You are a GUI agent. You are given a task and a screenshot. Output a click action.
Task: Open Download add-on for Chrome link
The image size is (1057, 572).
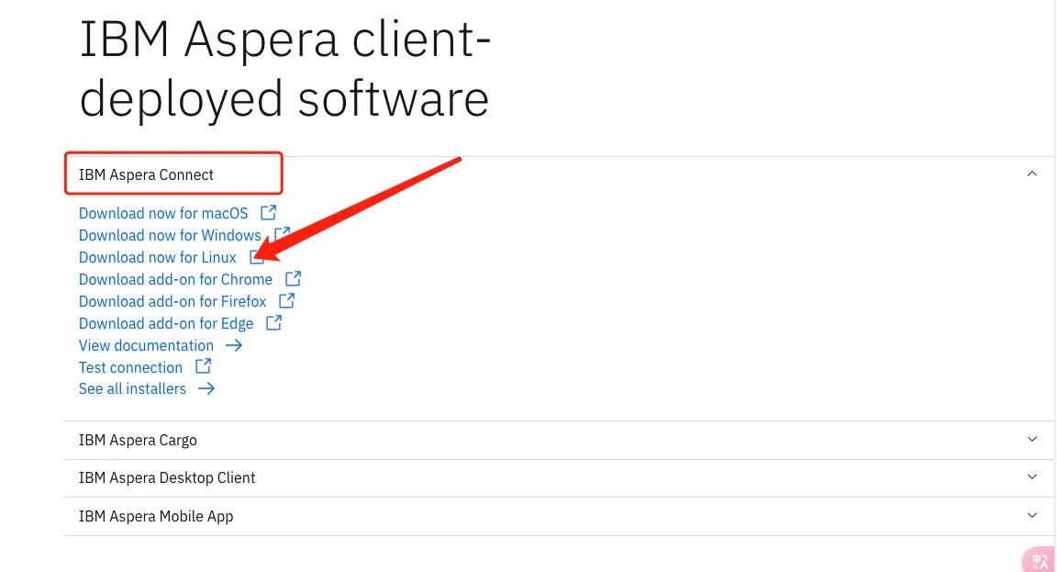175,279
